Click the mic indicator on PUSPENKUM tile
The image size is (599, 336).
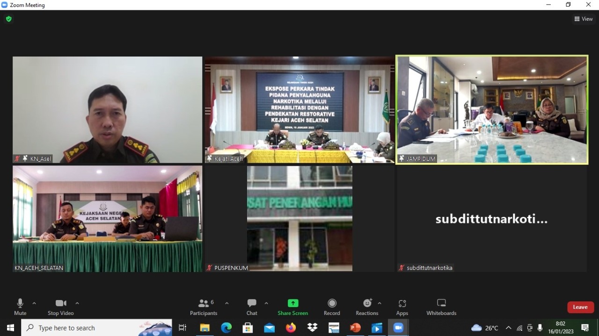[209, 268]
